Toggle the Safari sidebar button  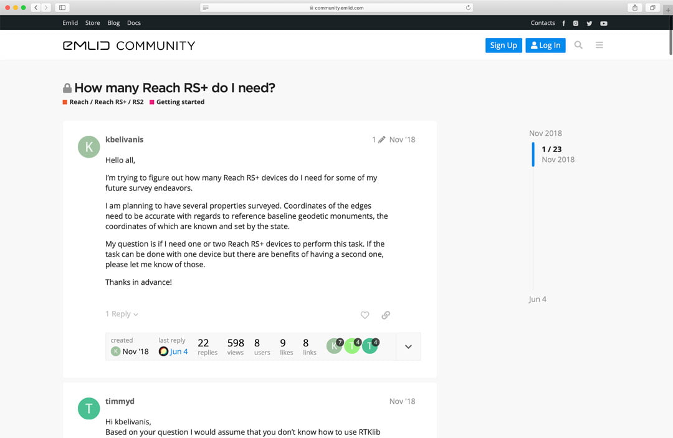(x=62, y=7)
